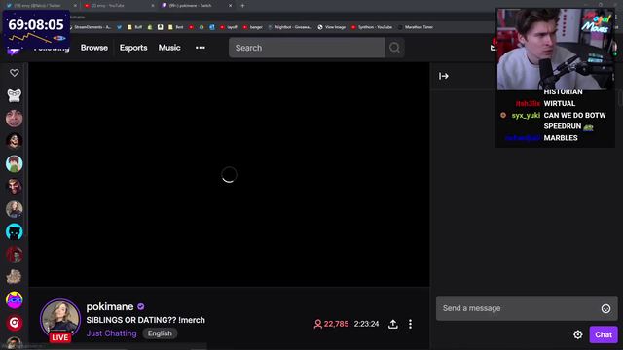Open the dark hooded character avatar channel
The height and width of the screenshot is (350, 623).
pyautogui.click(x=15, y=187)
